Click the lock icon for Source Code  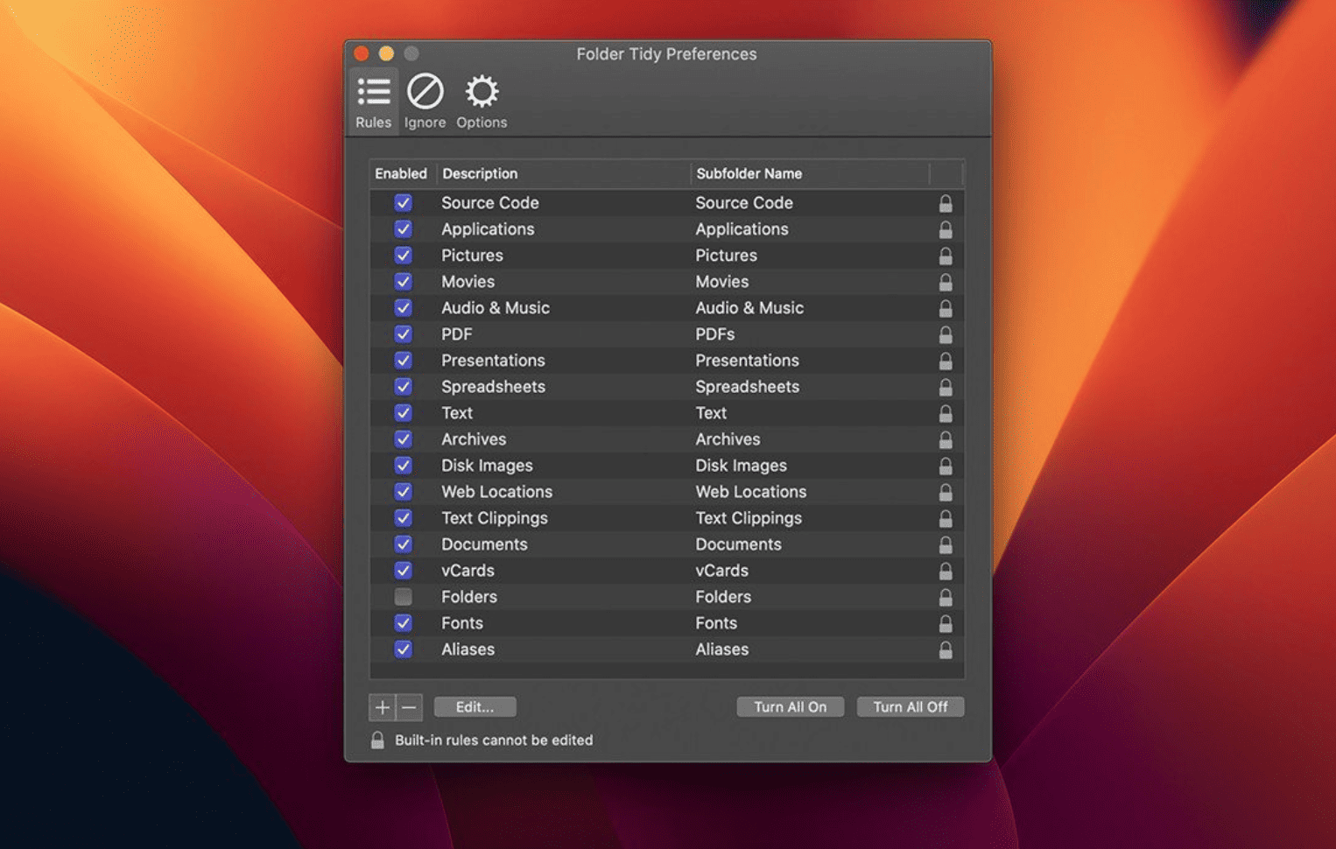946,203
